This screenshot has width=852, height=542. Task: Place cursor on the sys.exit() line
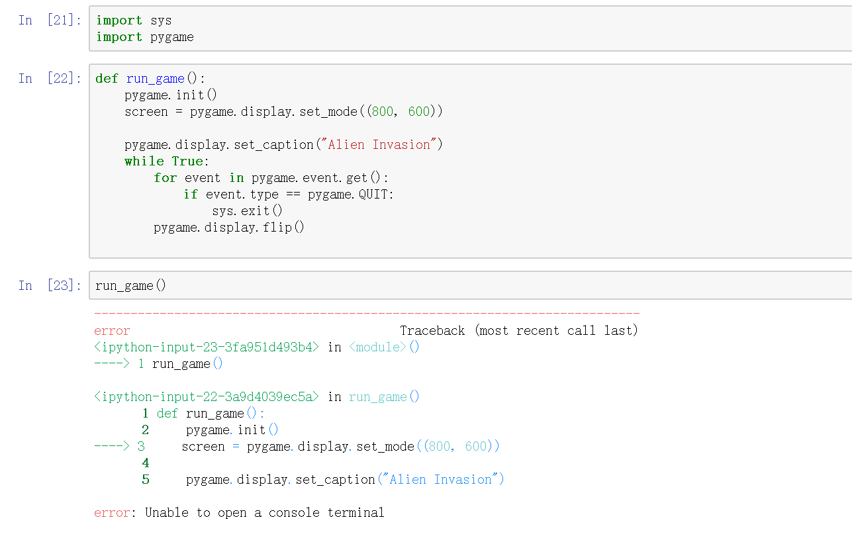pyautogui.click(x=247, y=211)
